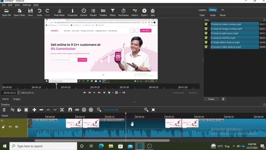Toggle the Ripple mode icon
Viewport: 266px width, 150px height.
point(84,110)
